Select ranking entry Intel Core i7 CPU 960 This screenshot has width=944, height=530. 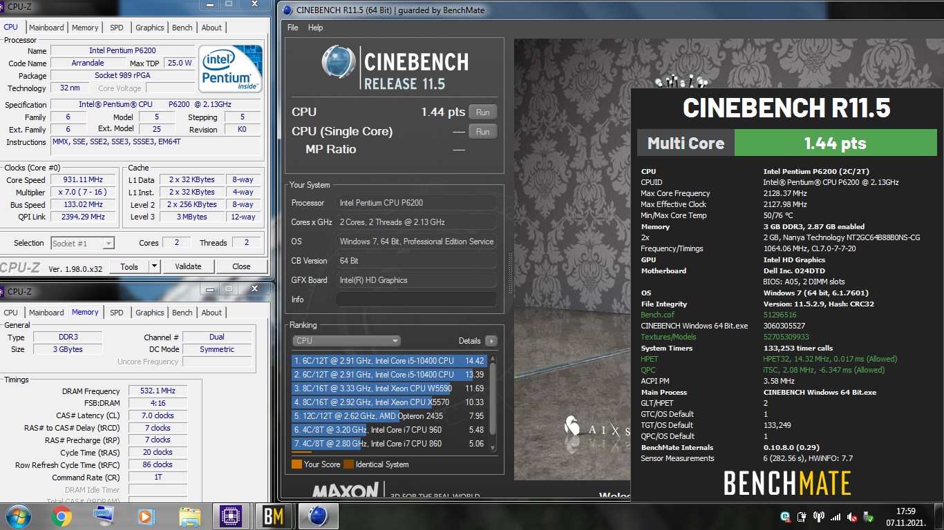pyautogui.click(x=390, y=429)
